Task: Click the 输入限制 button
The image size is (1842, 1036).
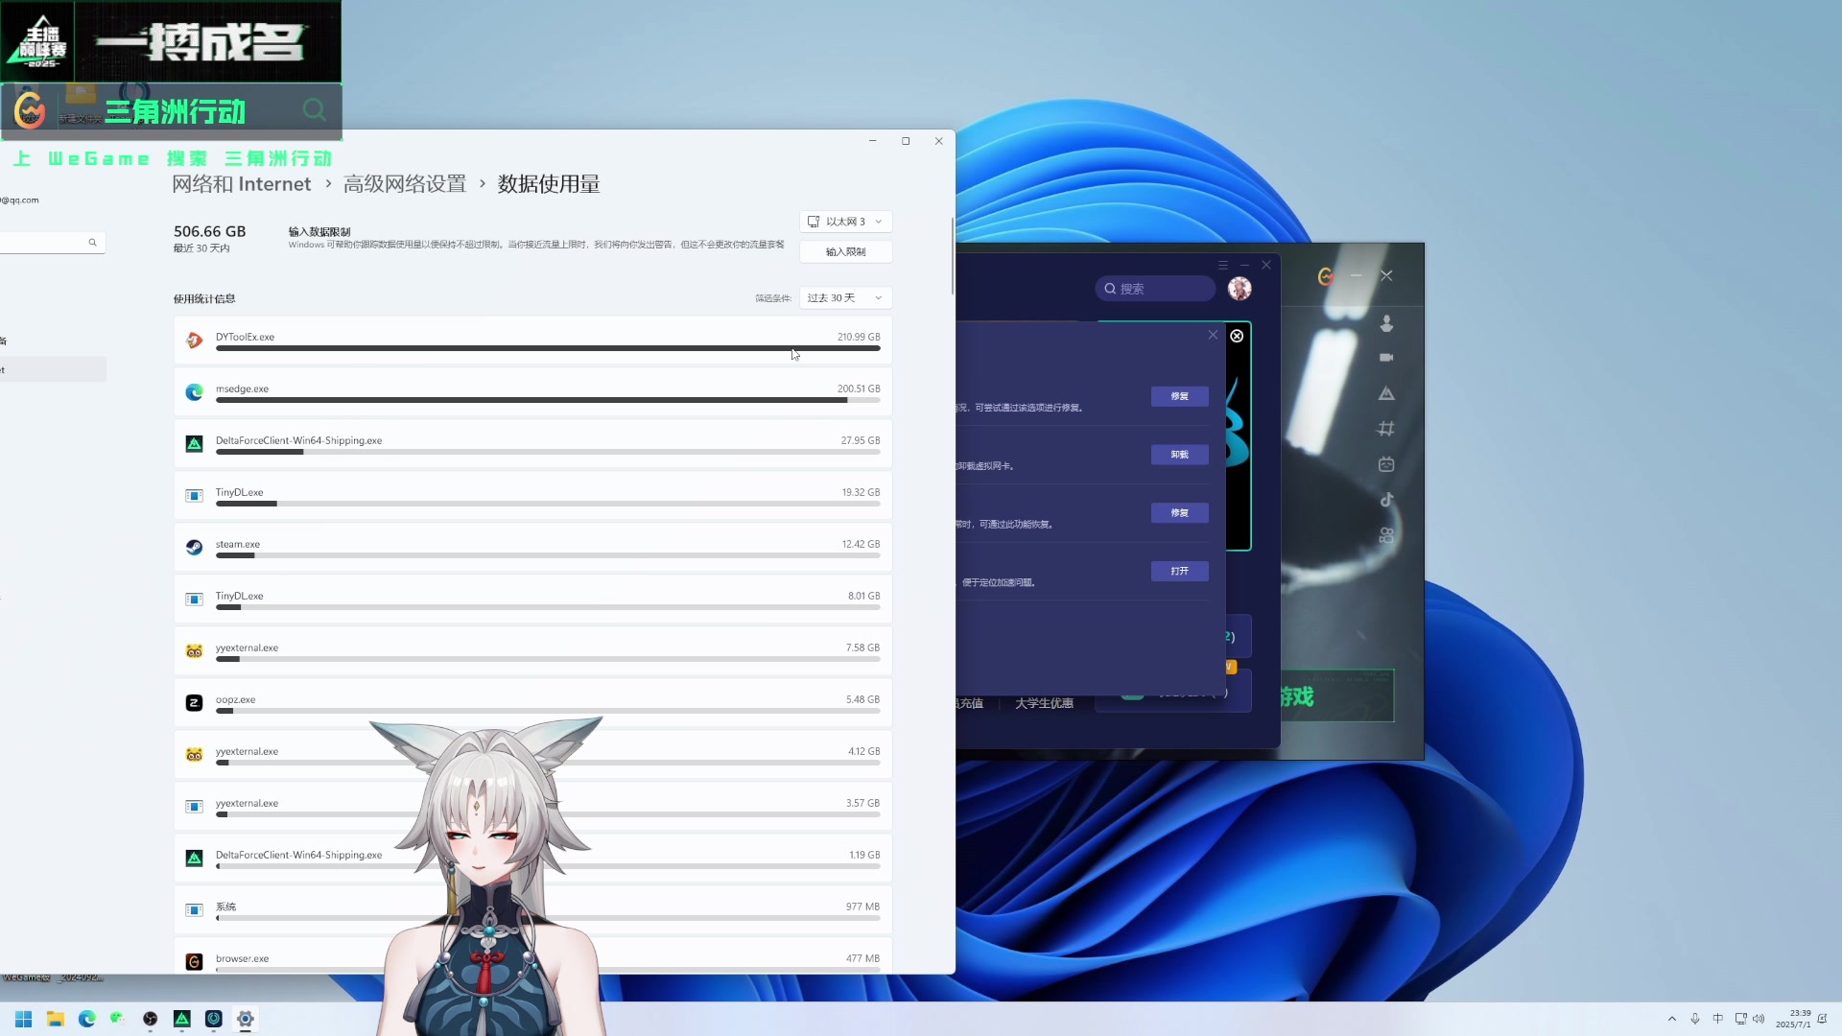Action: point(845,251)
